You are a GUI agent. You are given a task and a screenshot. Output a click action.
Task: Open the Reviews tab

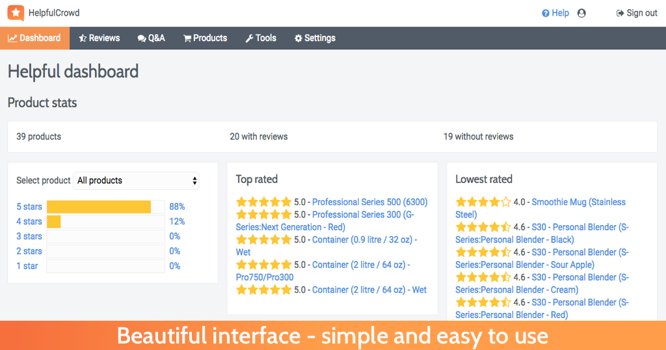pyautogui.click(x=100, y=38)
